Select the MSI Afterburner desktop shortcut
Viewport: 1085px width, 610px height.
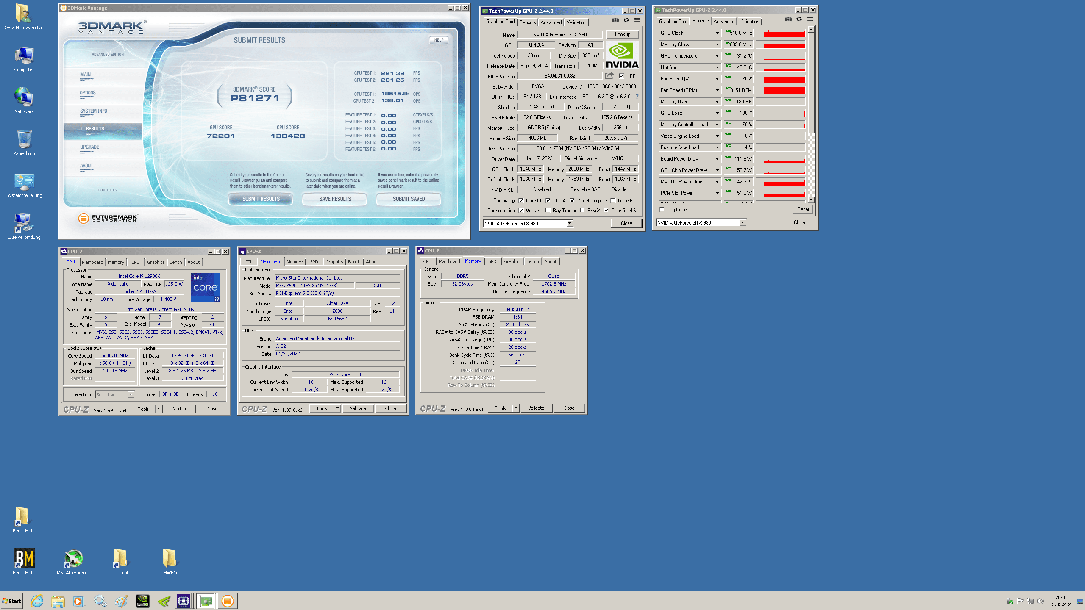click(73, 562)
